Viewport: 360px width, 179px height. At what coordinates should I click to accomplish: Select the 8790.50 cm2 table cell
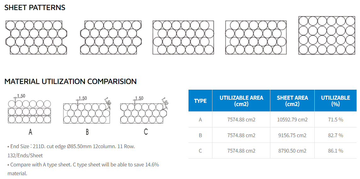[x=292, y=151]
